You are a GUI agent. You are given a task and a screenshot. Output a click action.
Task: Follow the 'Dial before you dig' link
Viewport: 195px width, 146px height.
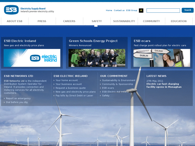(17, 102)
